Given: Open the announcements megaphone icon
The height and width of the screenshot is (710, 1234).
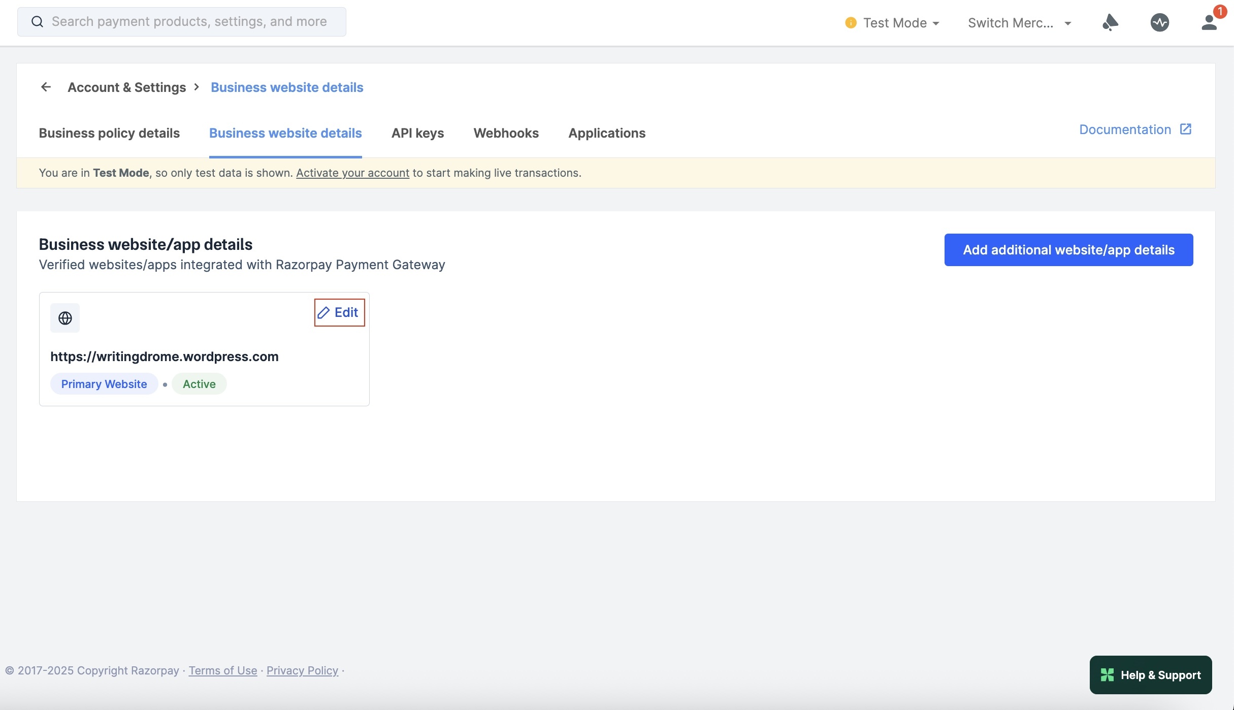Looking at the screenshot, I should click(x=1110, y=22).
